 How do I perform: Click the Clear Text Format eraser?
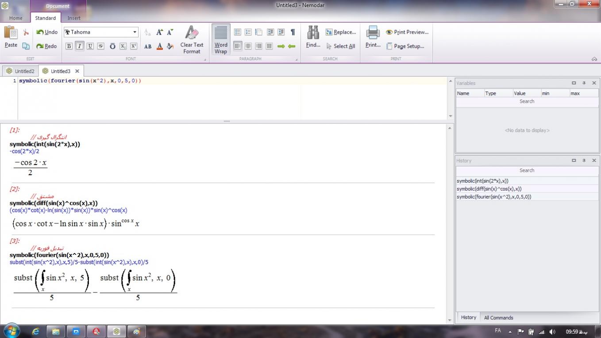tap(192, 34)
